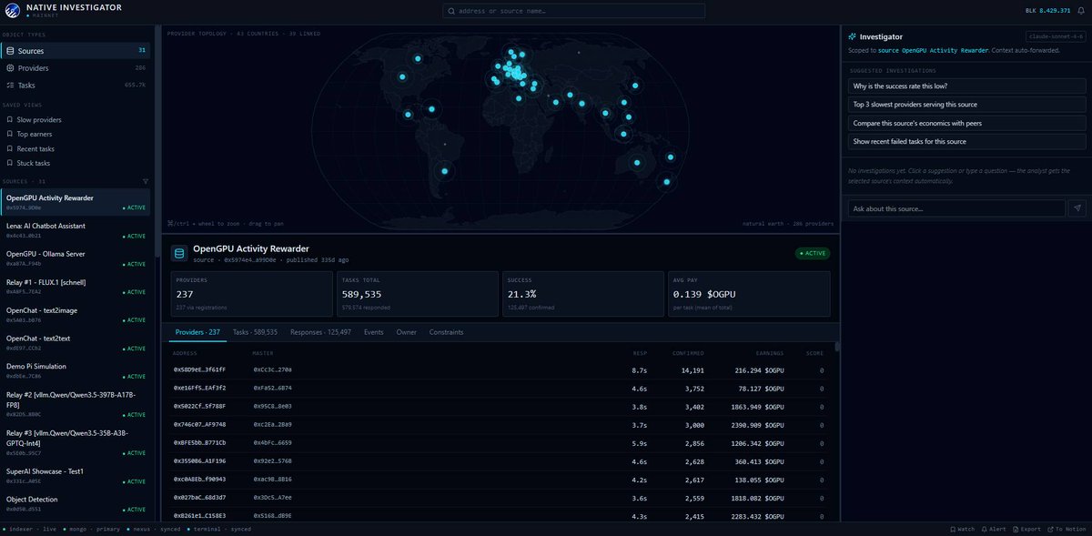The width and height of the screenshot is (1092, 536).
Task: Click the Sources database icon
Action: click(9, 51)
